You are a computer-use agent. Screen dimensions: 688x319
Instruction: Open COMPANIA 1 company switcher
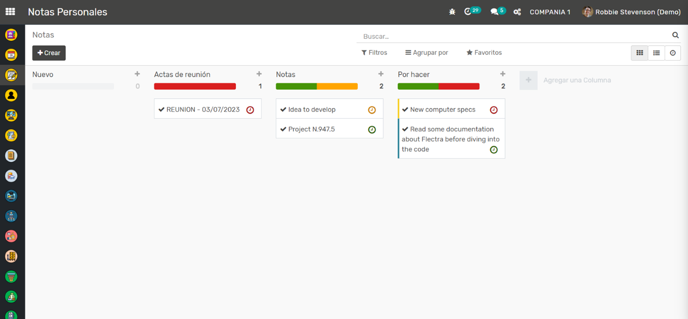(x=550, y=12)
